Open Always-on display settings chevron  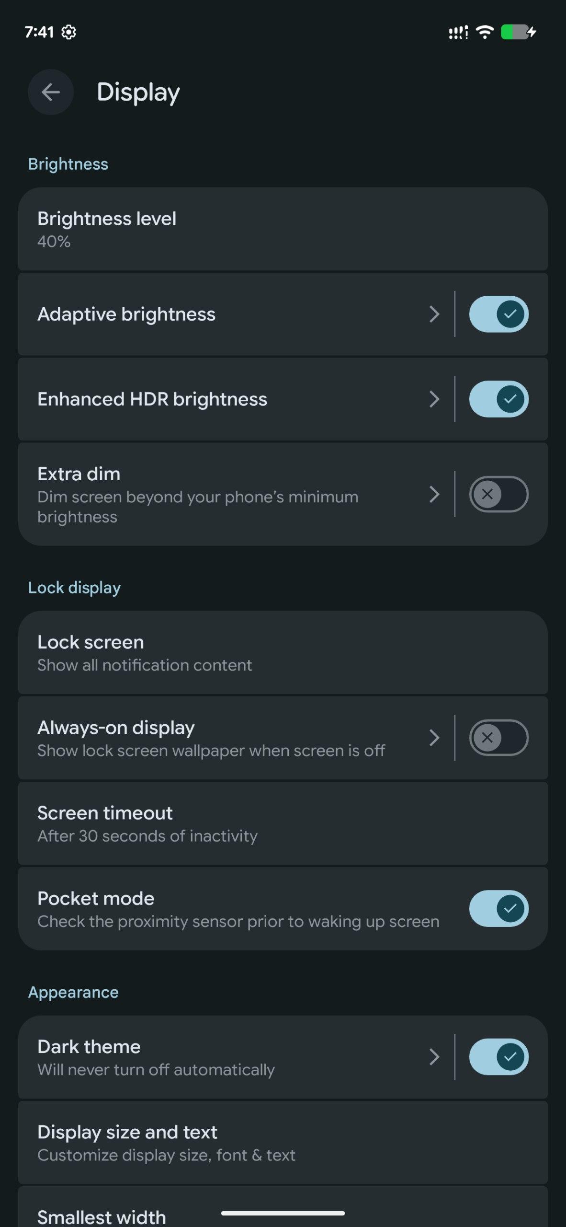[434, 738]
